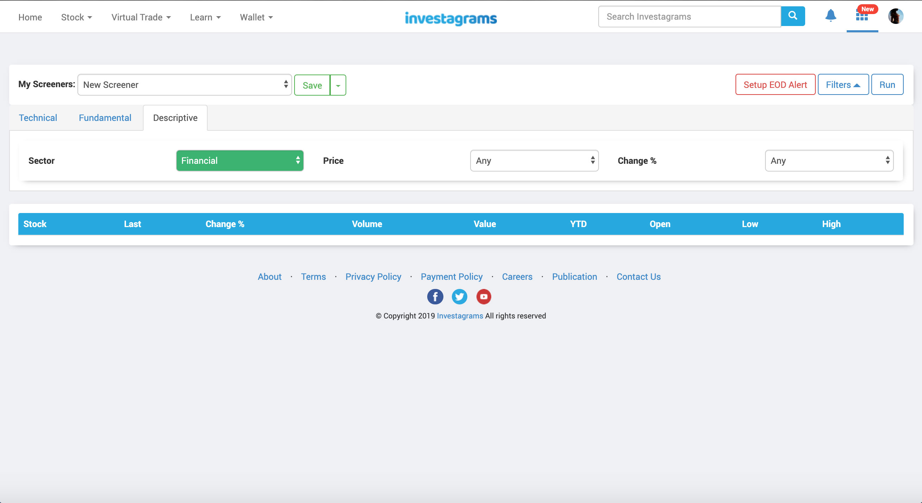
Task: Switch to the Technical tab
Action: click(x=38, y=118)
